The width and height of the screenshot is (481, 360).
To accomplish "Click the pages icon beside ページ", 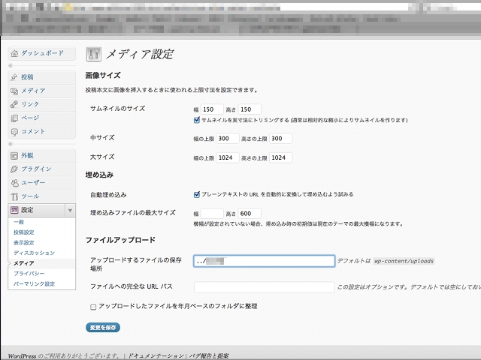I will [14, 118].
